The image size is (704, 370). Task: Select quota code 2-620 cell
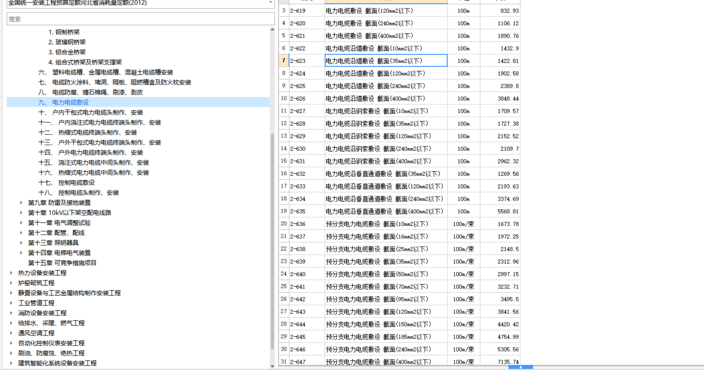[307, 23]
